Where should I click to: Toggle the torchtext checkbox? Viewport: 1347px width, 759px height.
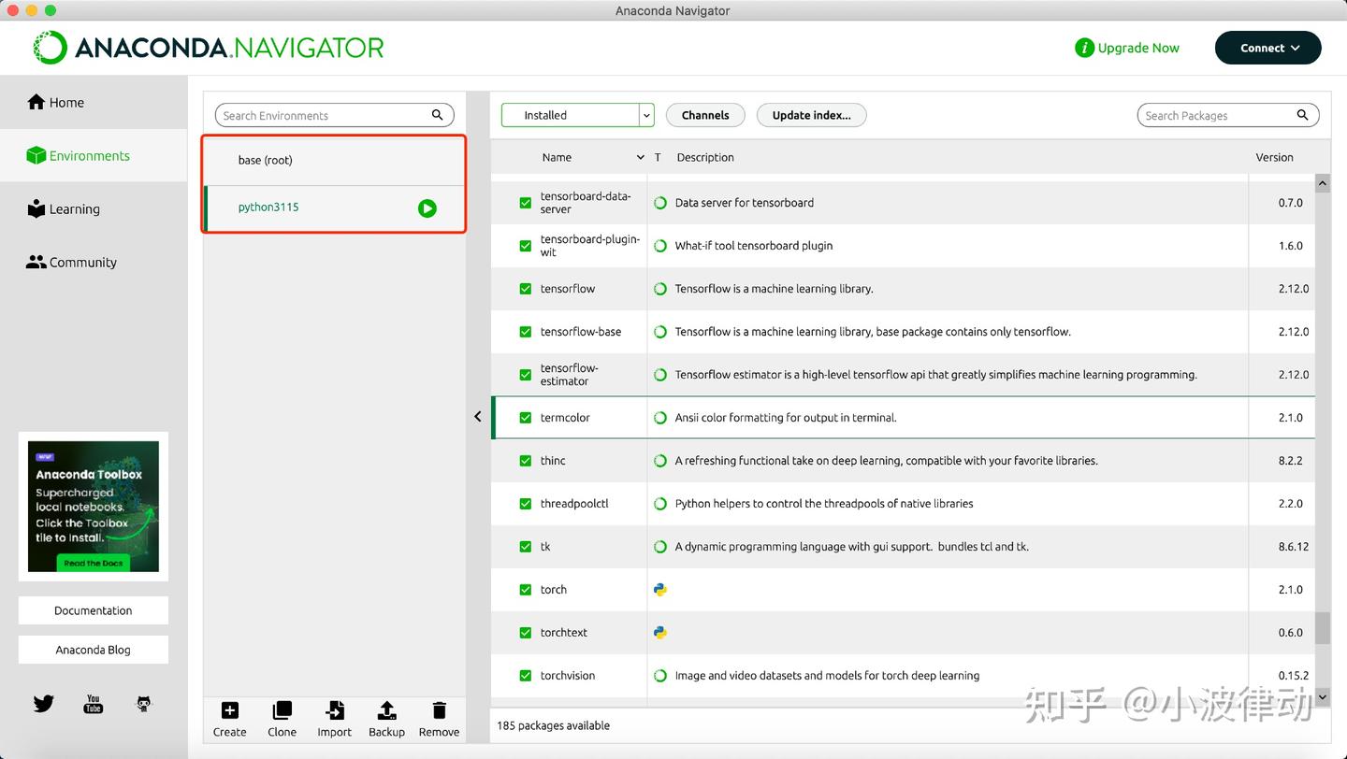pos(526,633)
